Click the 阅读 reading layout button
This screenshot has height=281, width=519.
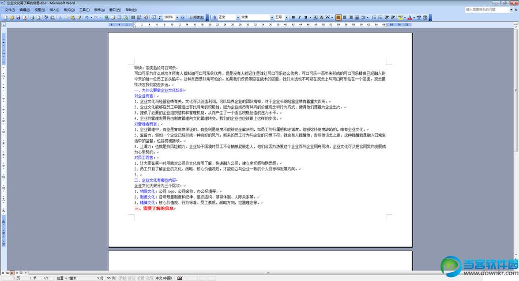pyautogui.click(x=197, y=17)
